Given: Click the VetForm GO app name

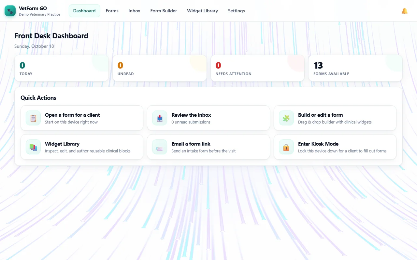Looking at the screenshot, I should (33, 8).
